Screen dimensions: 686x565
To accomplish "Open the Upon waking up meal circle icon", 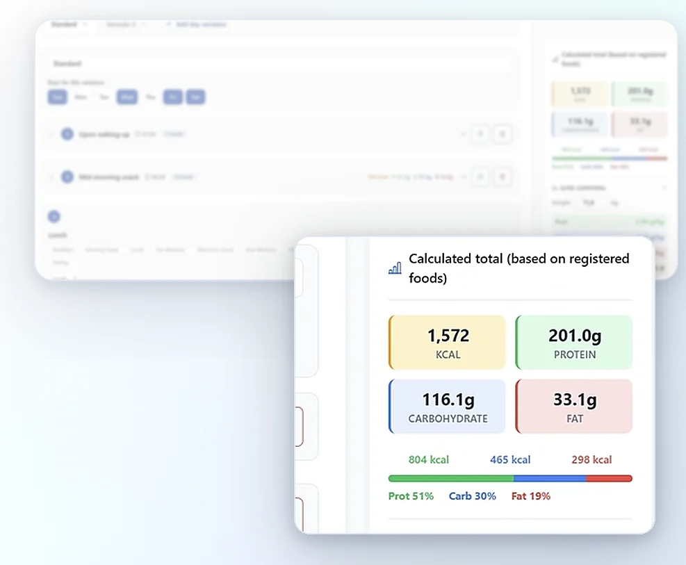I will click(67, 134).
